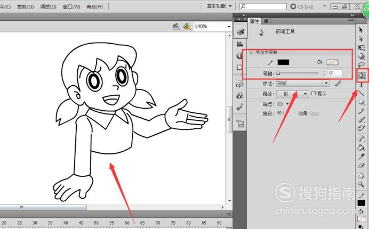Click the Edit Symbols icon
The width and height of the screenshot is (369, 229).
[187, 26]
